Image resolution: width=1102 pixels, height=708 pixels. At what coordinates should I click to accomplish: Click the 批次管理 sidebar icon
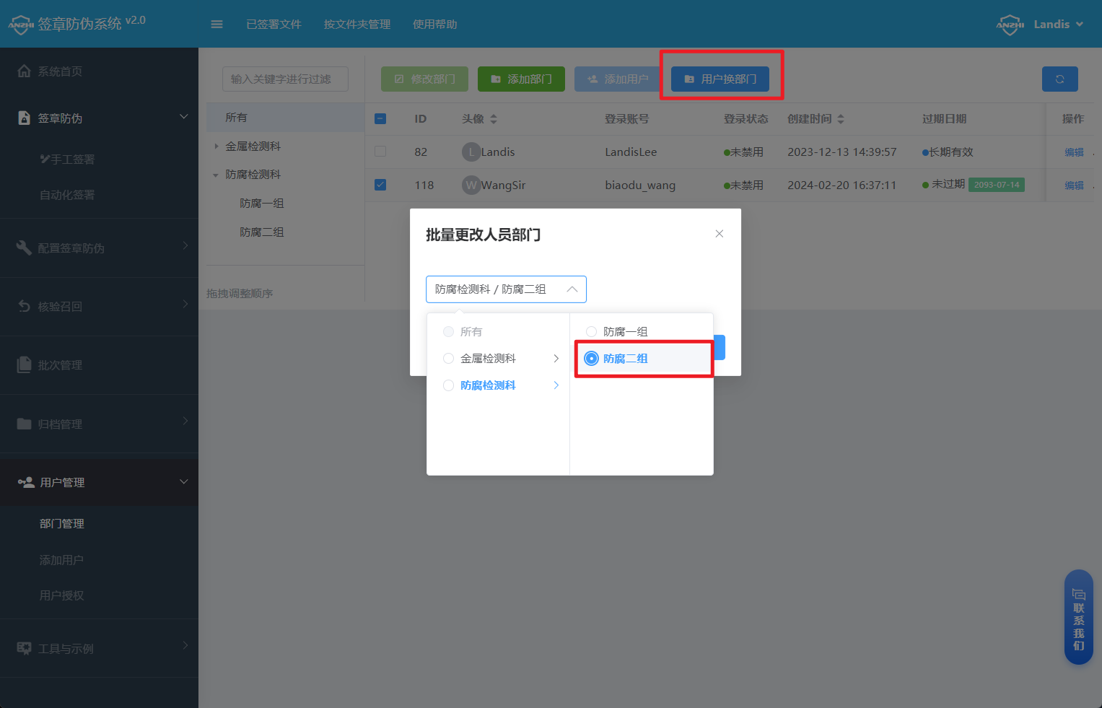tap(24, 364)
